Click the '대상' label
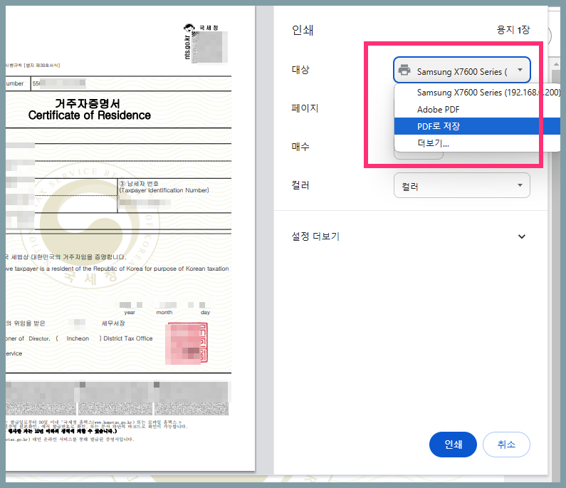Viewport: 566px width, 488px height. 300,70
